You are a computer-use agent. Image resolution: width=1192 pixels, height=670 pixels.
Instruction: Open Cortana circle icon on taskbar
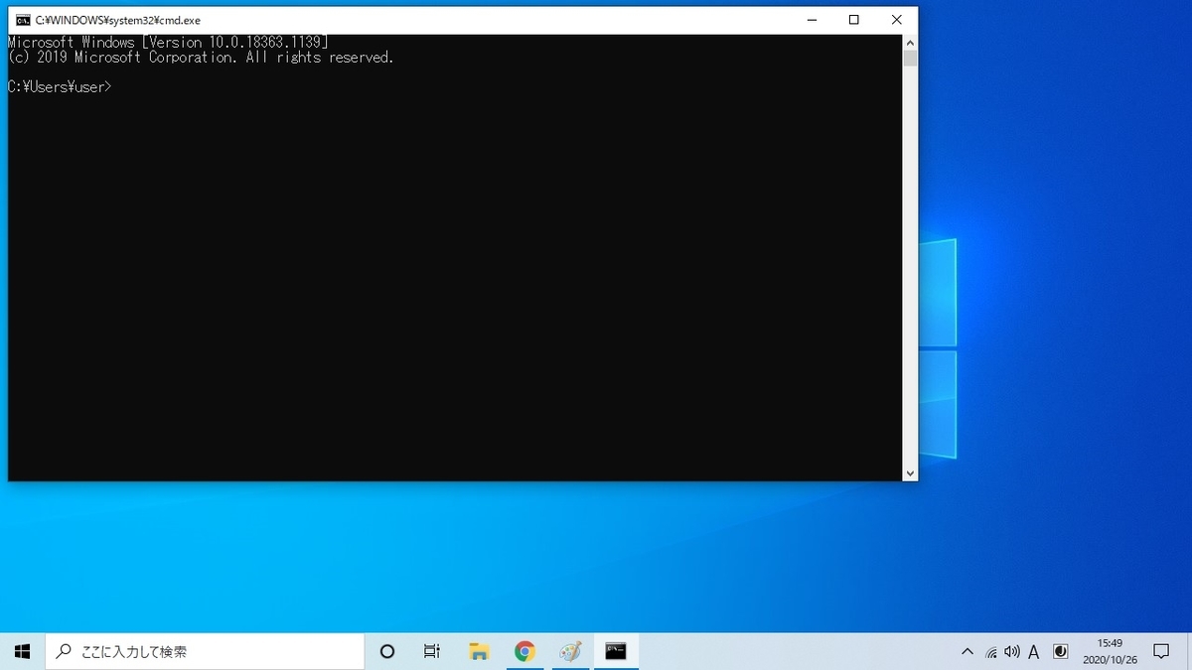[387, 651]
